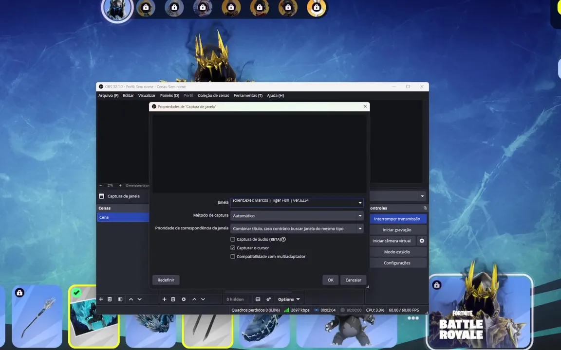The image size is (561, 350).
Task: Move the scene up in the Cenas toolbar
Action: tap(131, 299)
